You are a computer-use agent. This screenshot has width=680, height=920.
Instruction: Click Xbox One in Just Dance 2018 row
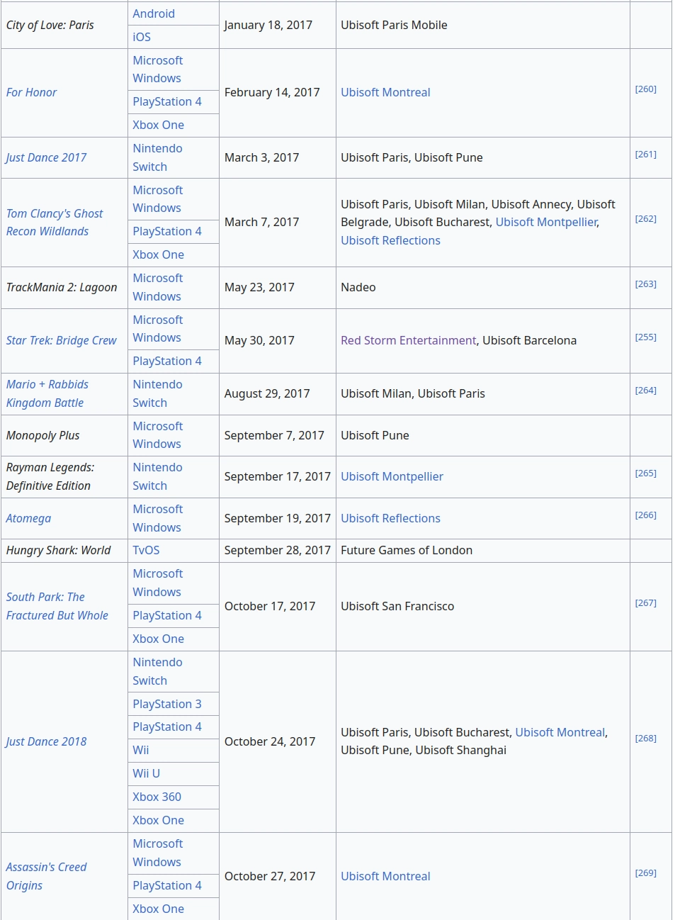158,820
